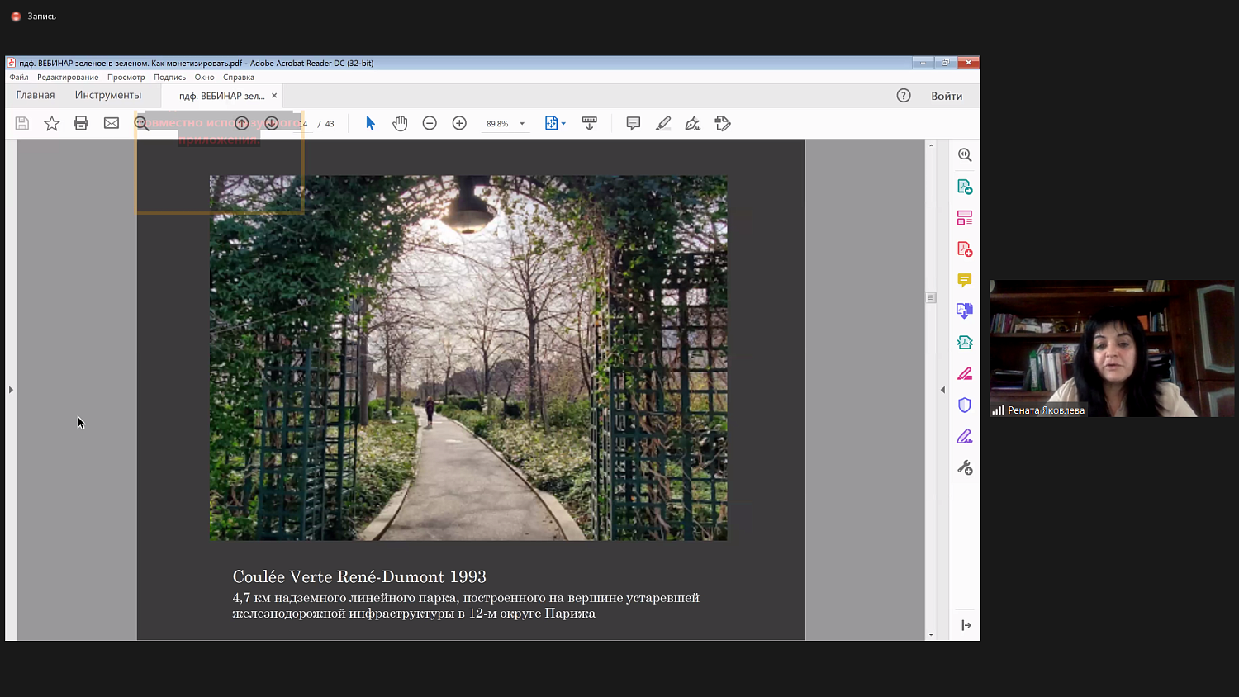Open the Create PDF tool in the right panel
Viewport: 1239px width, 697px height.
tap(965, 249)
